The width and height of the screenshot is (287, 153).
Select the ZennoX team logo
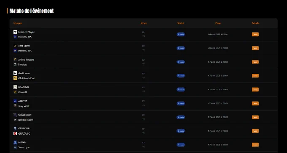click(15, 92)
